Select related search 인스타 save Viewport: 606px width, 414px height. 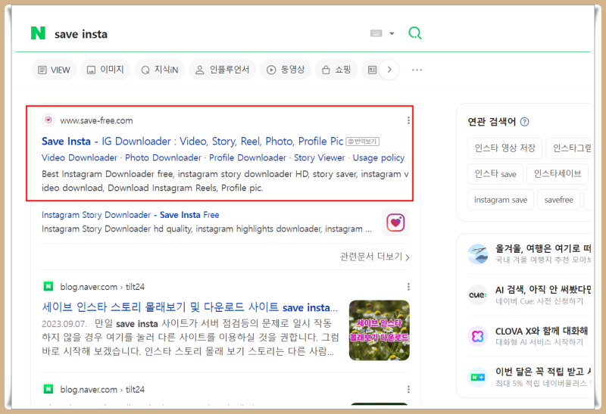click(x=495, y=174)
